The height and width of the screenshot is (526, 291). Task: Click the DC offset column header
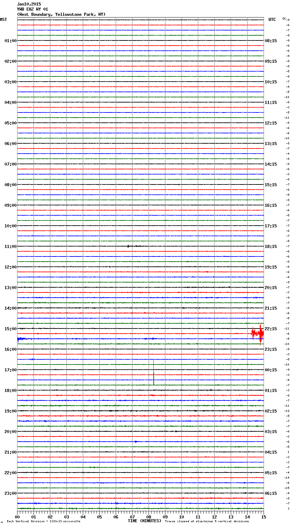coord(284,19)
